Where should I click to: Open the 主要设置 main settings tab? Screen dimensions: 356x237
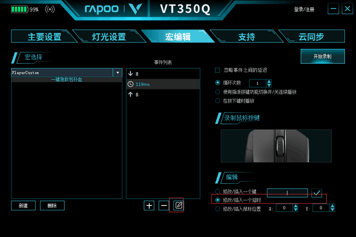[x=44, y=37]
